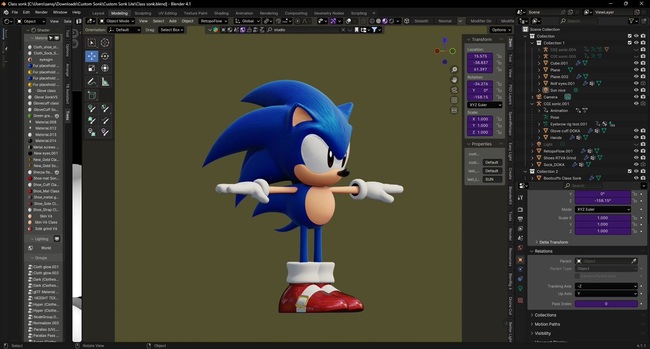
Task: Open the viewport Options button
Action: pyautogui.click(x=500, y=30)
